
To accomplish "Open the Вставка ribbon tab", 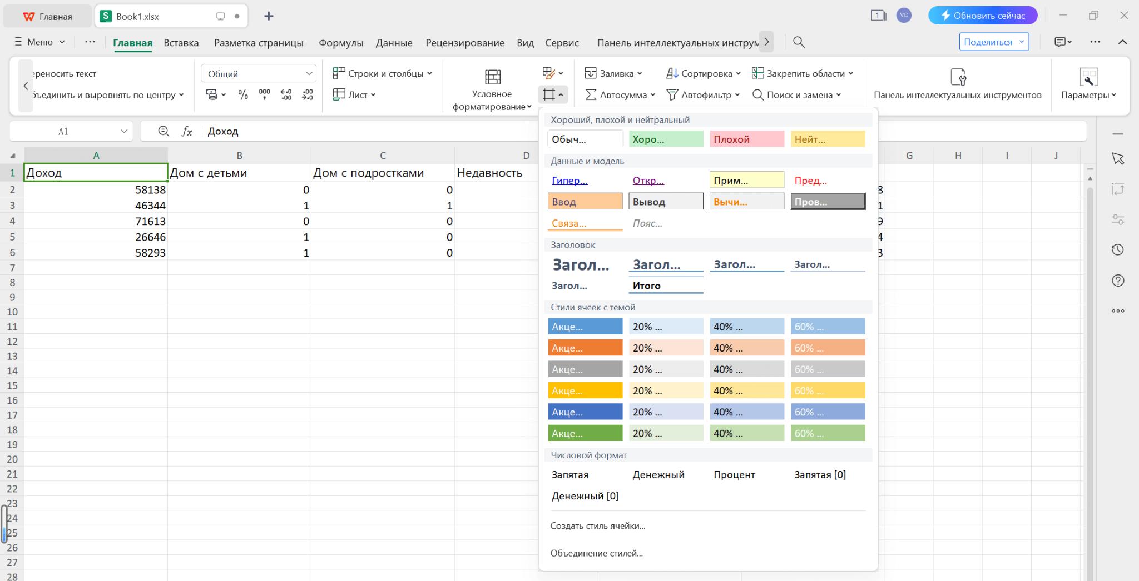I will click(x=181, y=43).
